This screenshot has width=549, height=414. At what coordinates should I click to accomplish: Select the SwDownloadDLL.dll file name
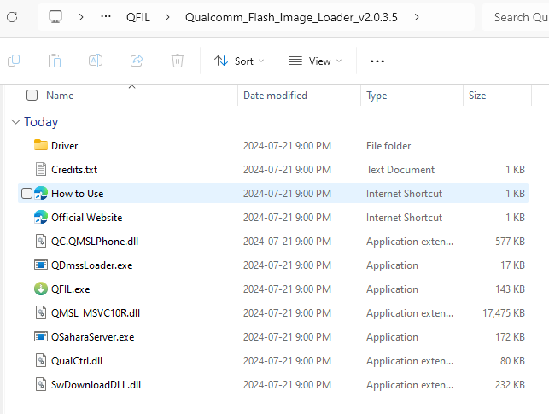[x=96, y=385]
